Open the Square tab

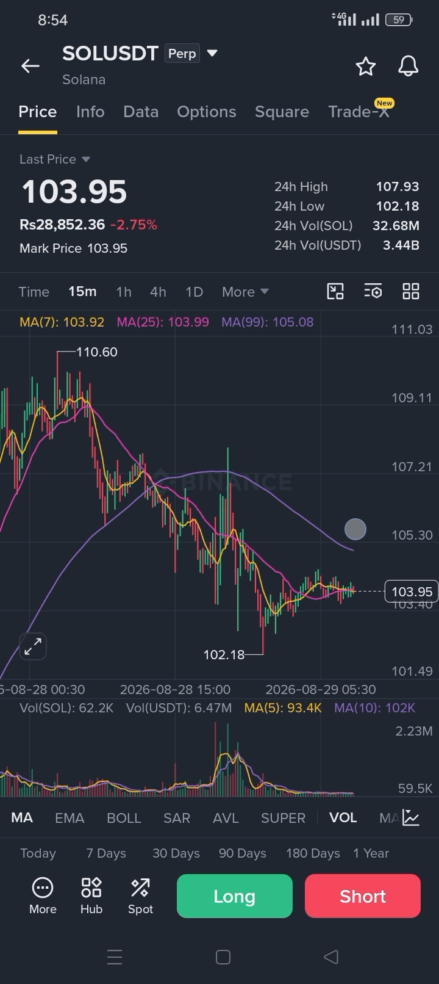click(x=282, y=112)
